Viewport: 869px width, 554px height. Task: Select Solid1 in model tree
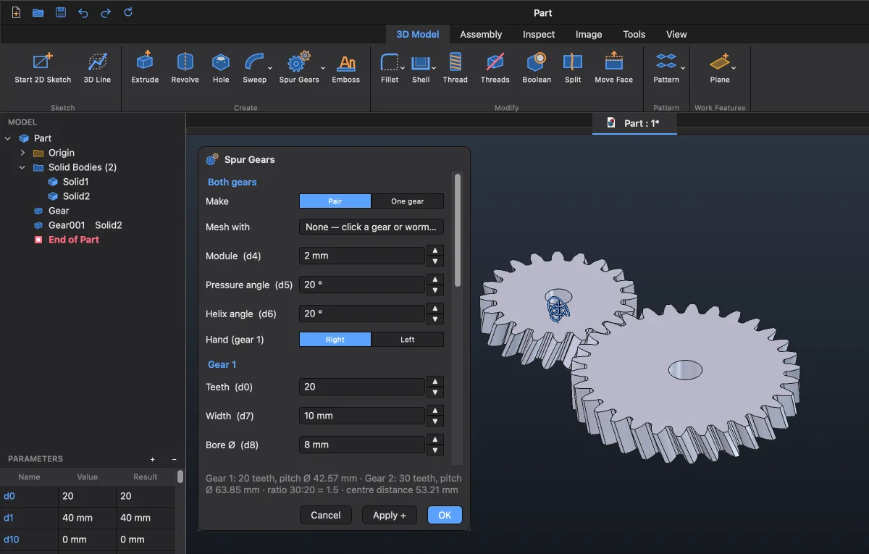click(75, 182)
